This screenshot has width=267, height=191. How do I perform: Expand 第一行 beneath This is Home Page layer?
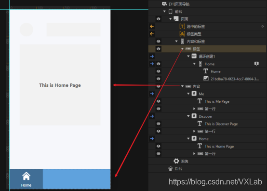point(194,154)
